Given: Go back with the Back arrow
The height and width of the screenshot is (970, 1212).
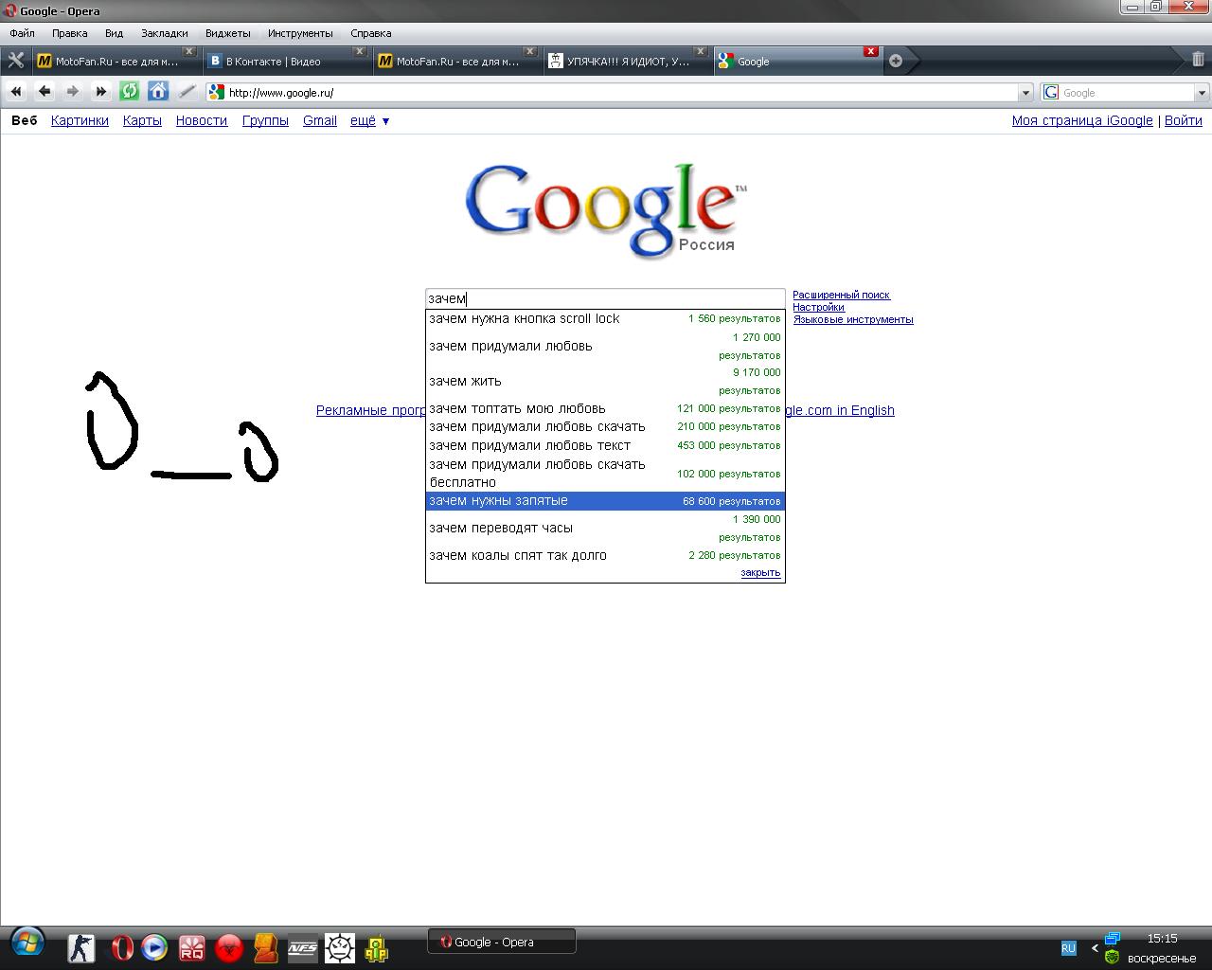Looking at the screenshot, I should (x=45, y=92).
